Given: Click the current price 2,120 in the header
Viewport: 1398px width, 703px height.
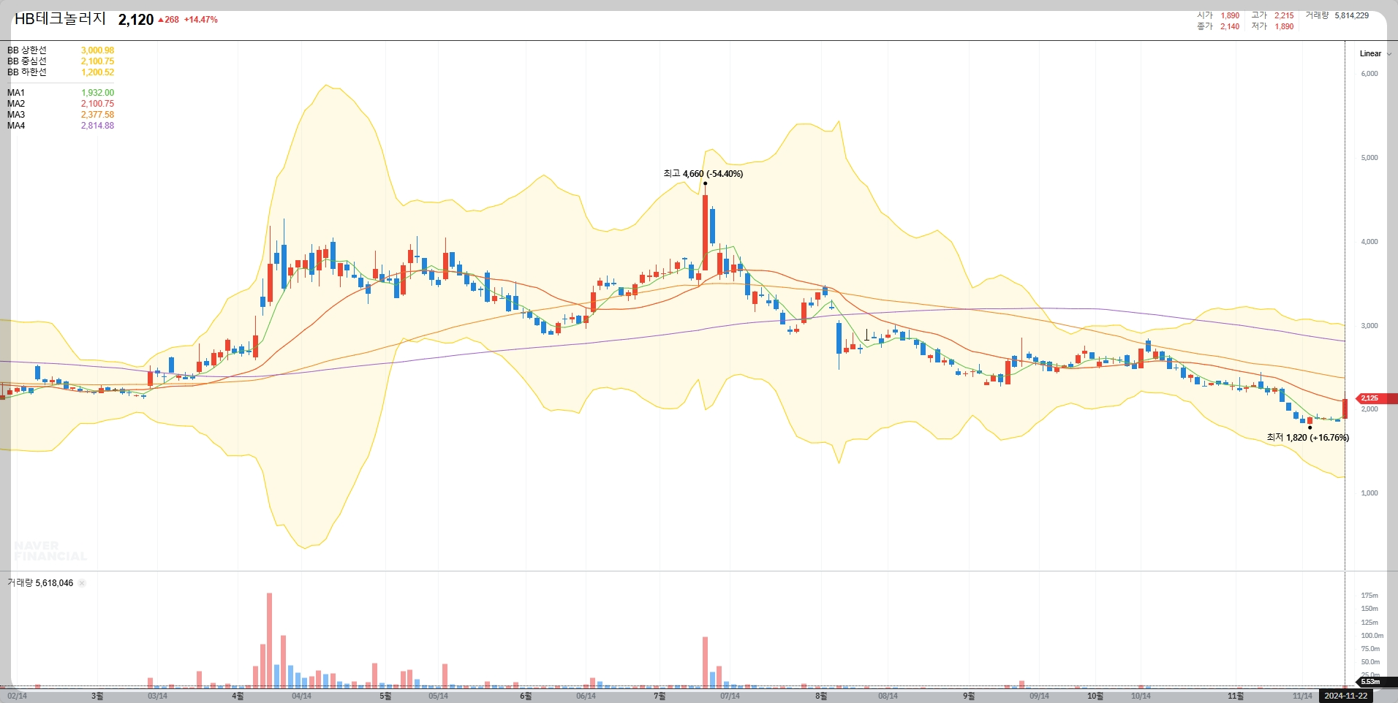Looking at the screenshot, I should point(136,20).
